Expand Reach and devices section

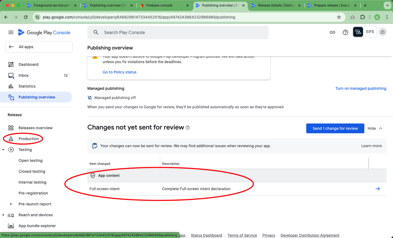pos(3,215)
